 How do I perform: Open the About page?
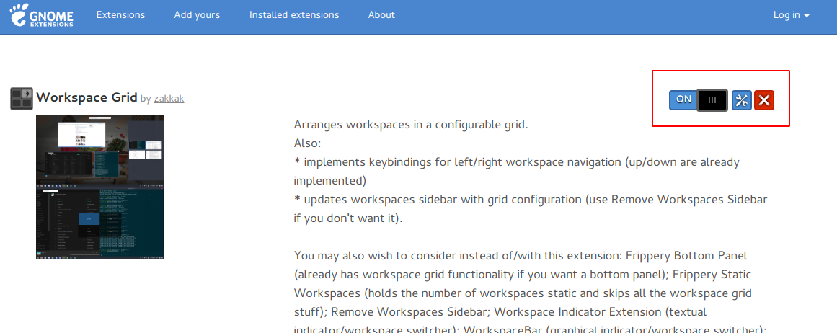381,15
